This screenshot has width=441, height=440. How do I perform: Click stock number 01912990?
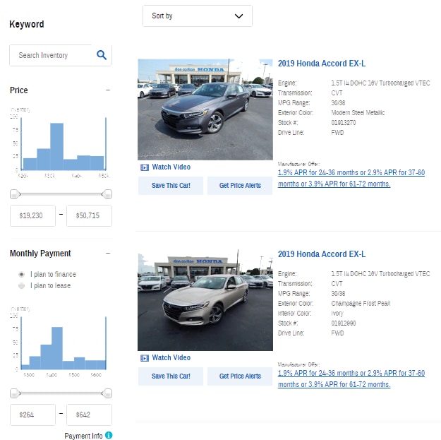click(x=344, y=323)
